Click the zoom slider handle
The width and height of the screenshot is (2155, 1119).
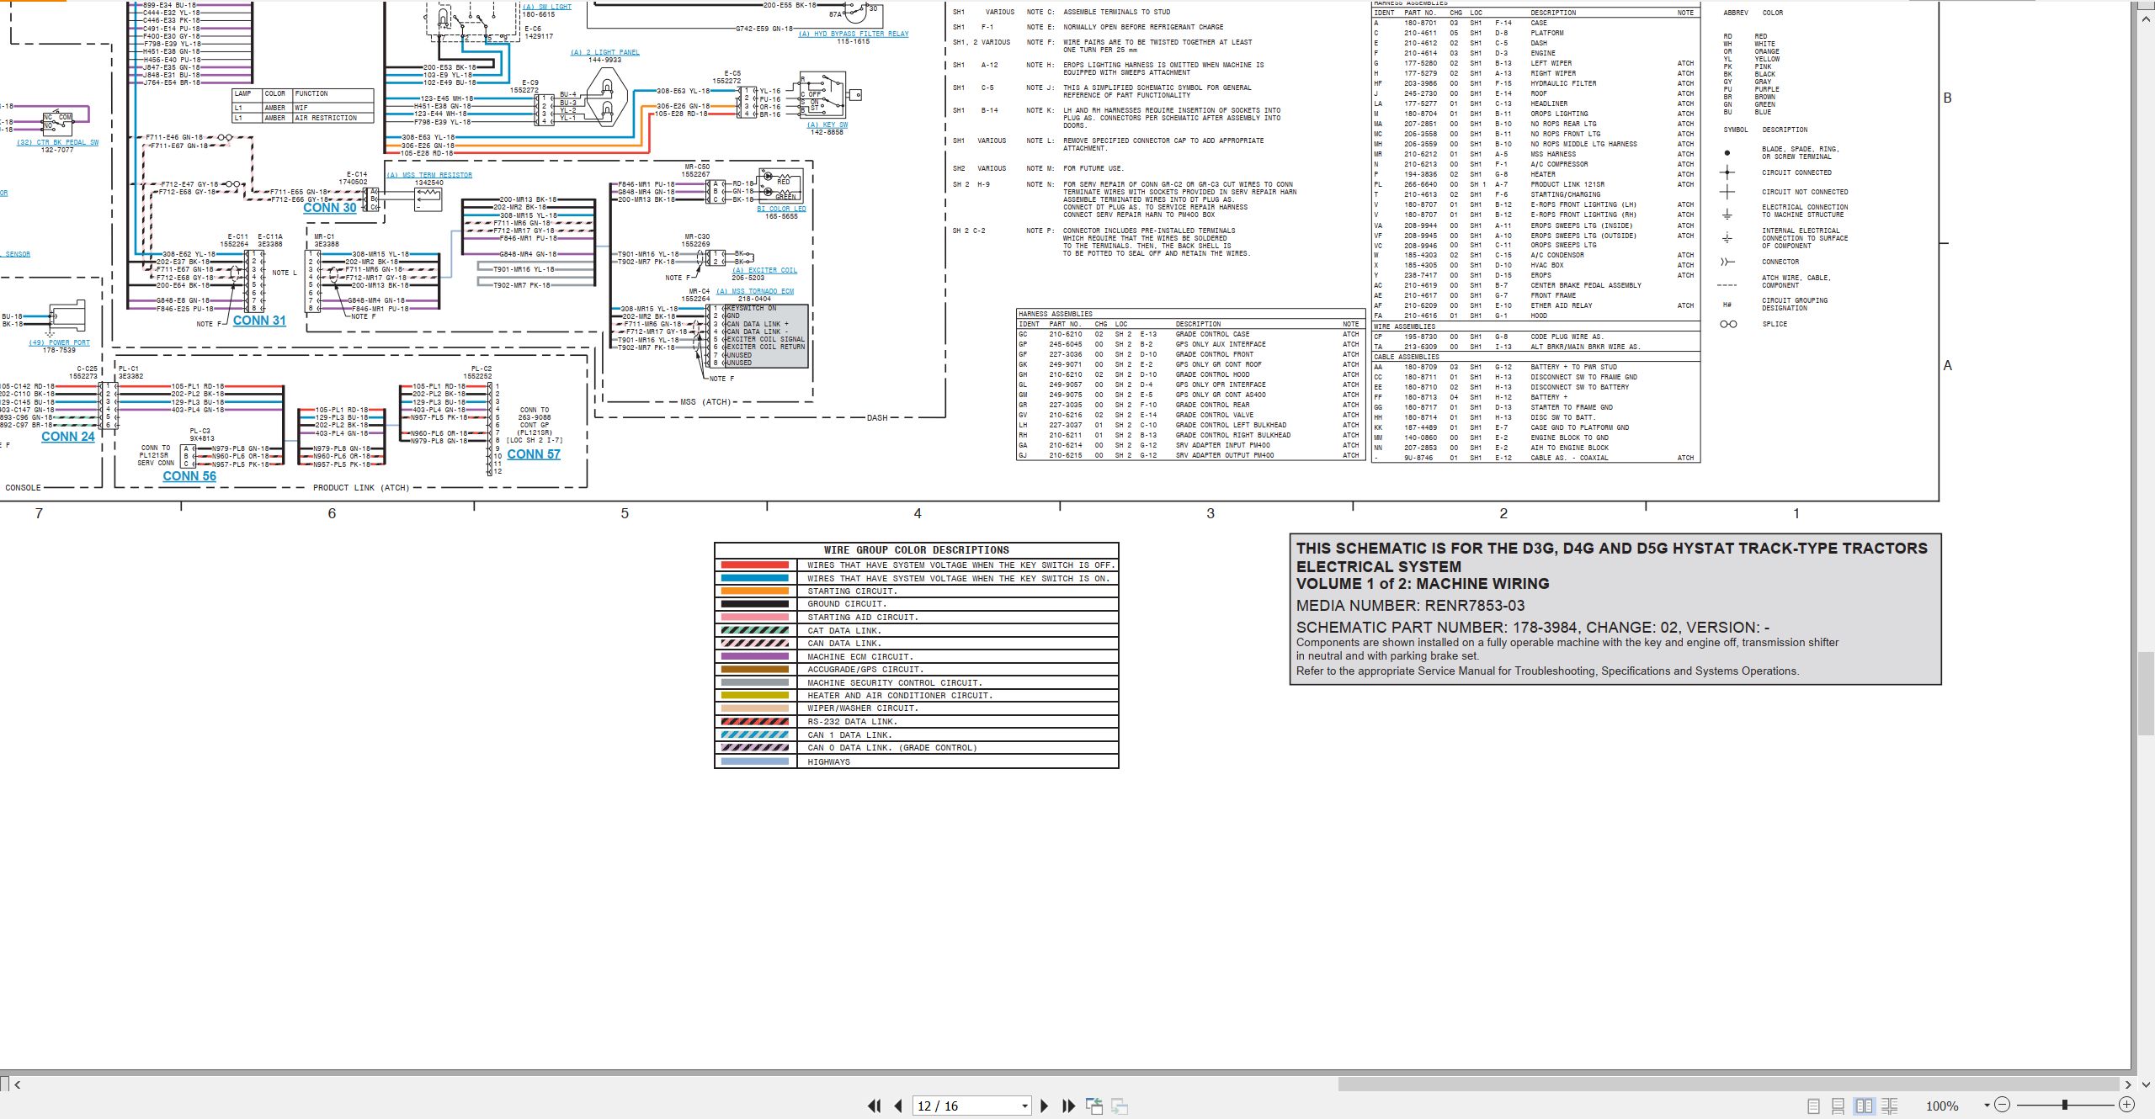tap(2065, 1105)
